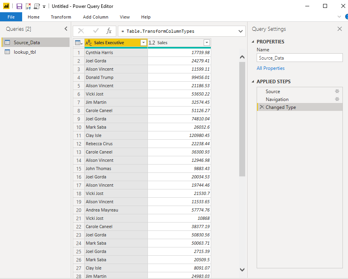Click the blue help icon at ribbon edge
This screenshot has width=348, height=279.
click(347, 17)
